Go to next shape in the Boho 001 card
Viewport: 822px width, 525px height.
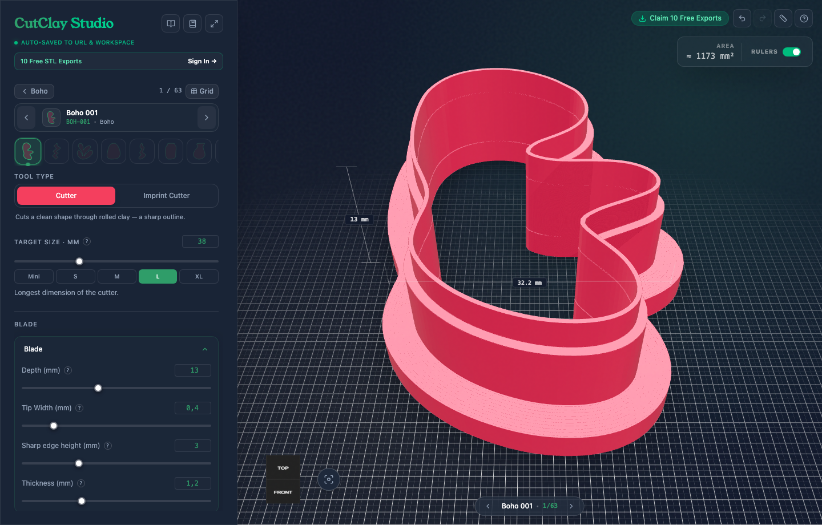coord(207,118)
